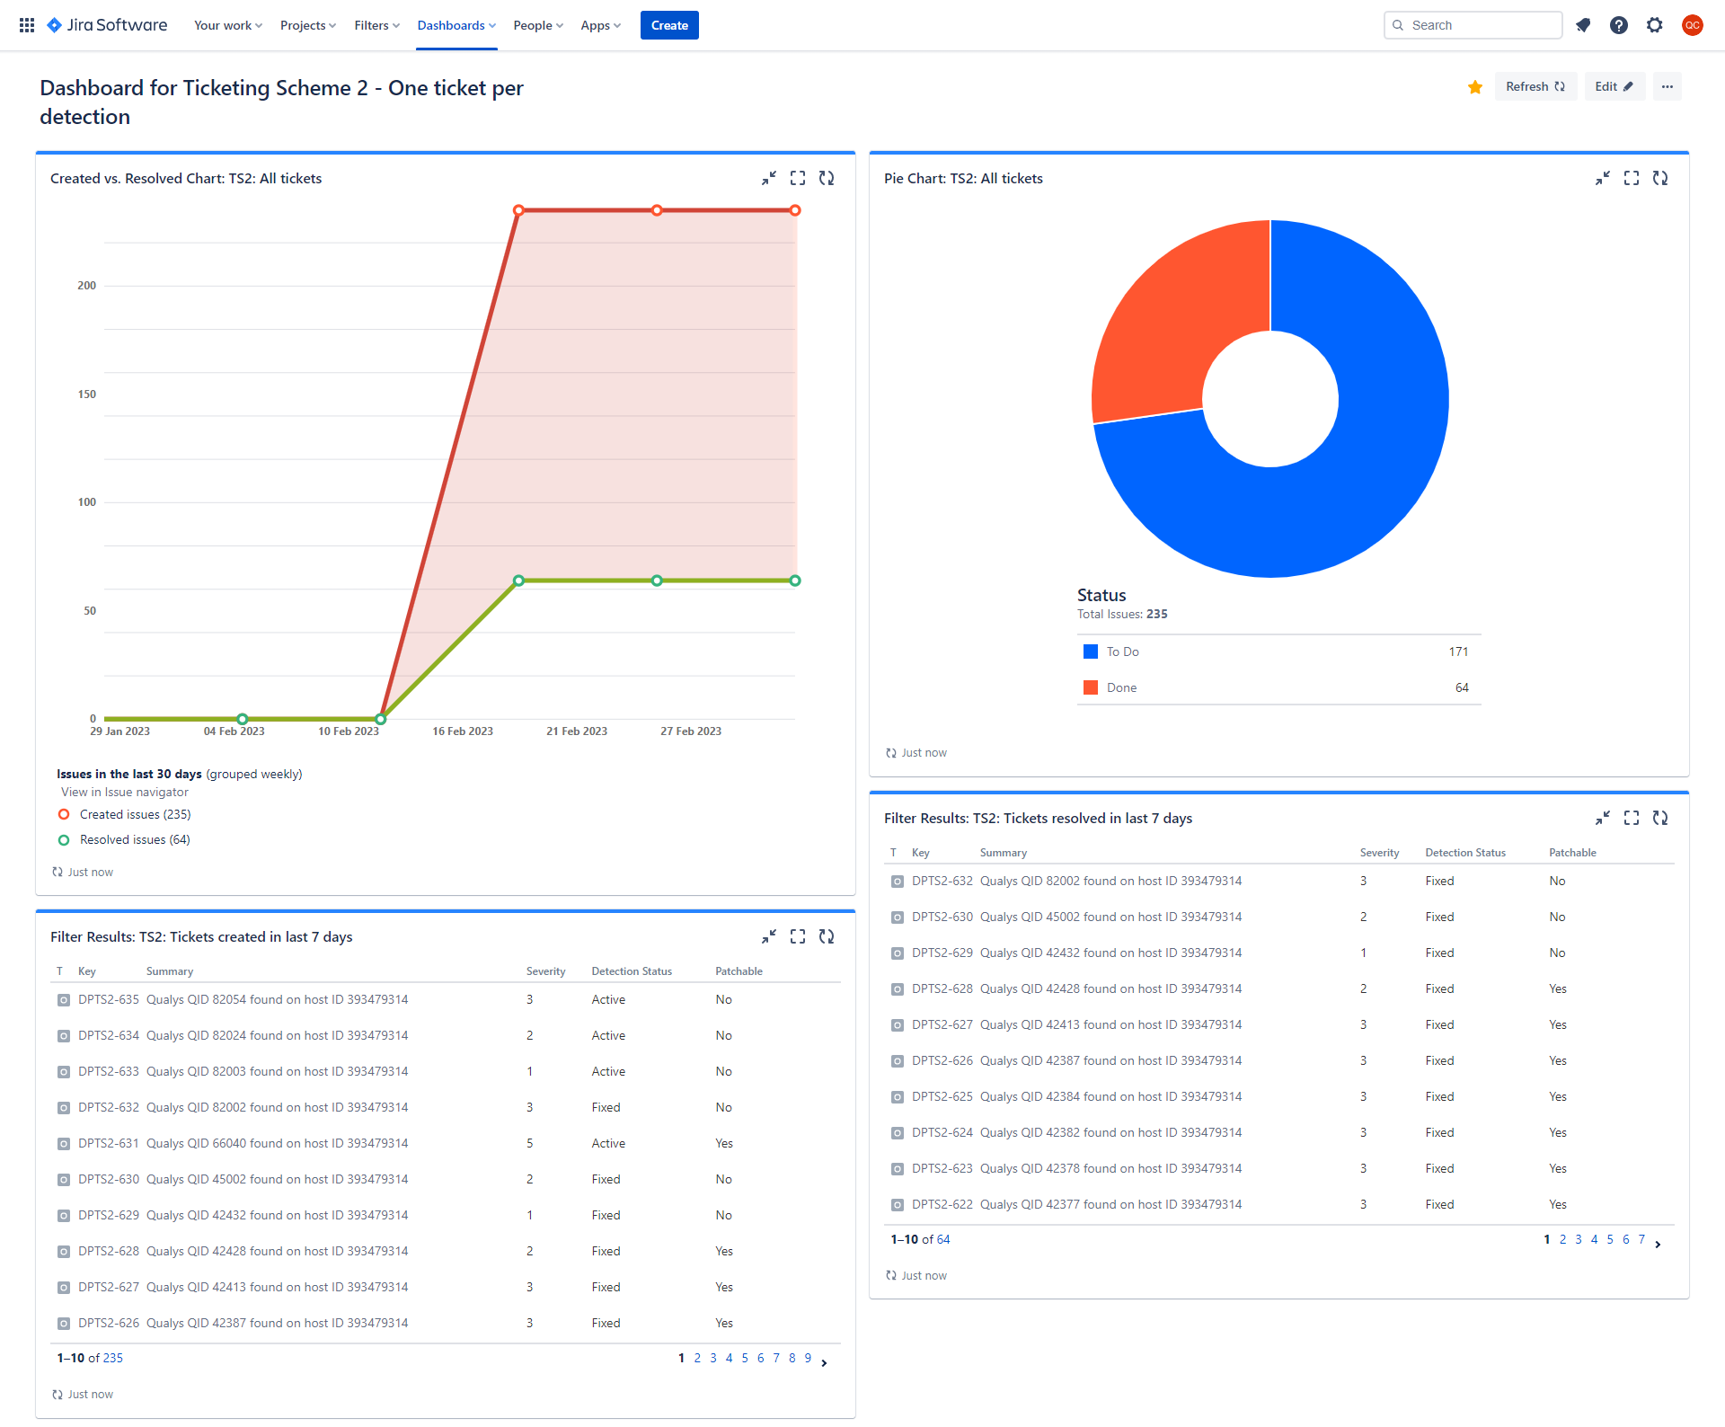Image resolution: width=1725 pixels, height=1427 pixels.
Task: Maximize the Created vs. Resolved chart gadget
Action: pyautogui.click(x=798, y=178)
